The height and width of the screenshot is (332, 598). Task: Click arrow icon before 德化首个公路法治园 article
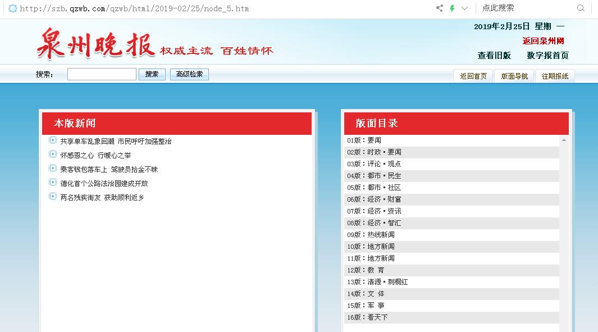[x=53, y=183]
